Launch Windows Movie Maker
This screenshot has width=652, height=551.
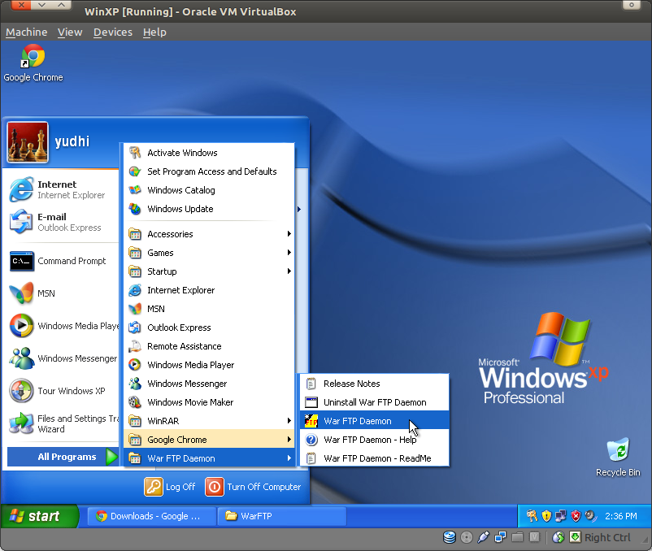[x=209, y=402]
